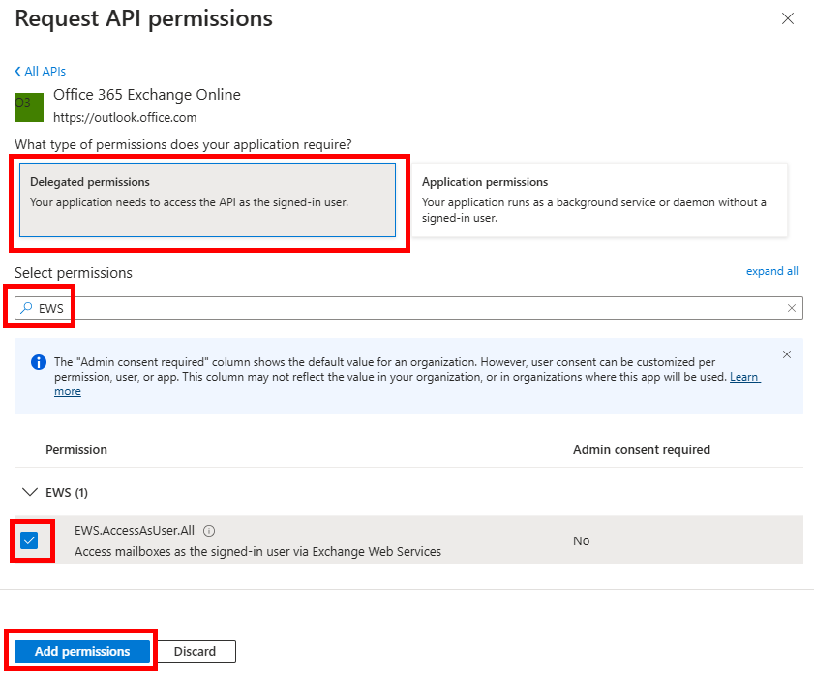Click the 'No' admin consent value
Image resolution: width=814 pixels, height=675 pixels.
point(582,541)
